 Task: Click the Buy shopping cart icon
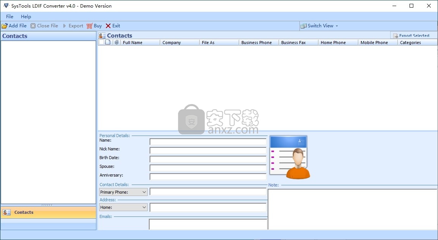tap(90, 26)
